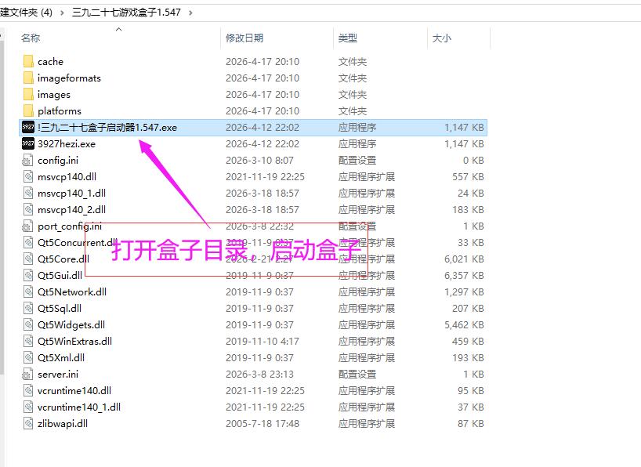This screenshot has width=641, height=467.
Task: Click the launcher 1.547.exe application icon
Action: pos(28,127)
